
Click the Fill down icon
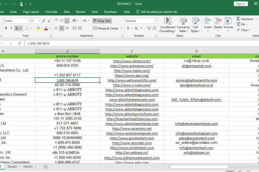238,25
